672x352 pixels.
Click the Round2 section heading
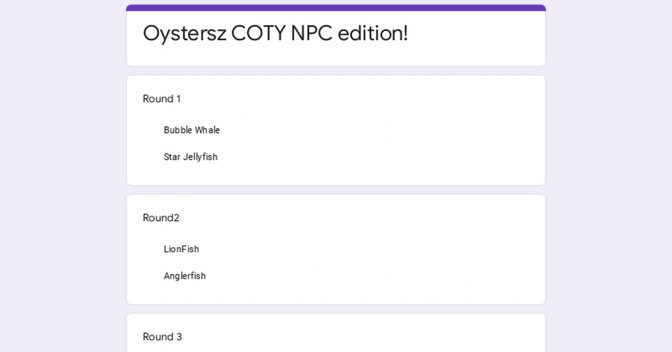[x=161, y=218]
